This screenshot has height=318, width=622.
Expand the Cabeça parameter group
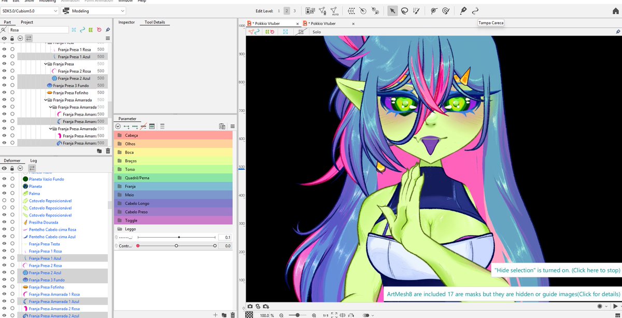click(x=173, y=135)
